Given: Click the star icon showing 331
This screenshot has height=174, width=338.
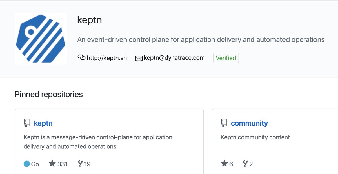Looking at the screenshot, I should click(x=52, y=163).
